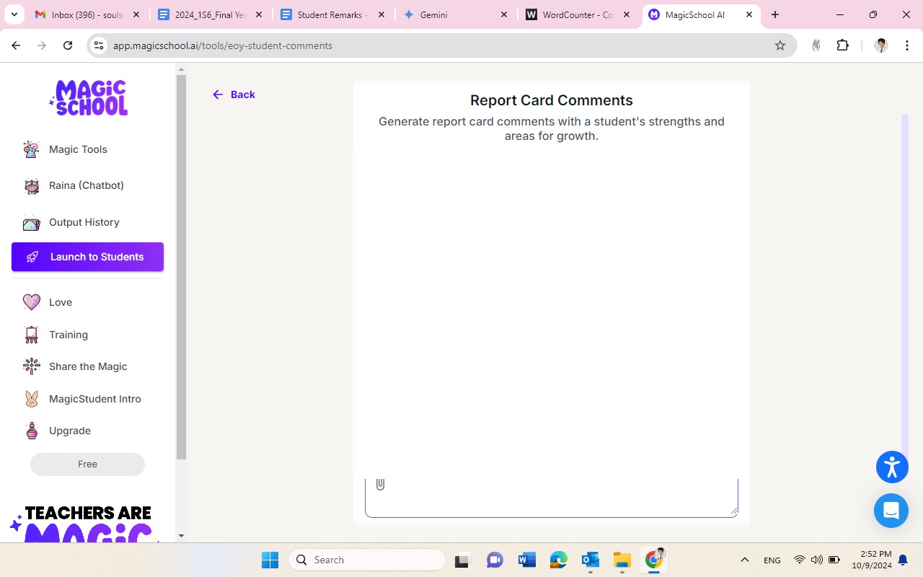Open the accessibility options widget
This screenshot has width=923, height=577.
[x=892, y=467]
